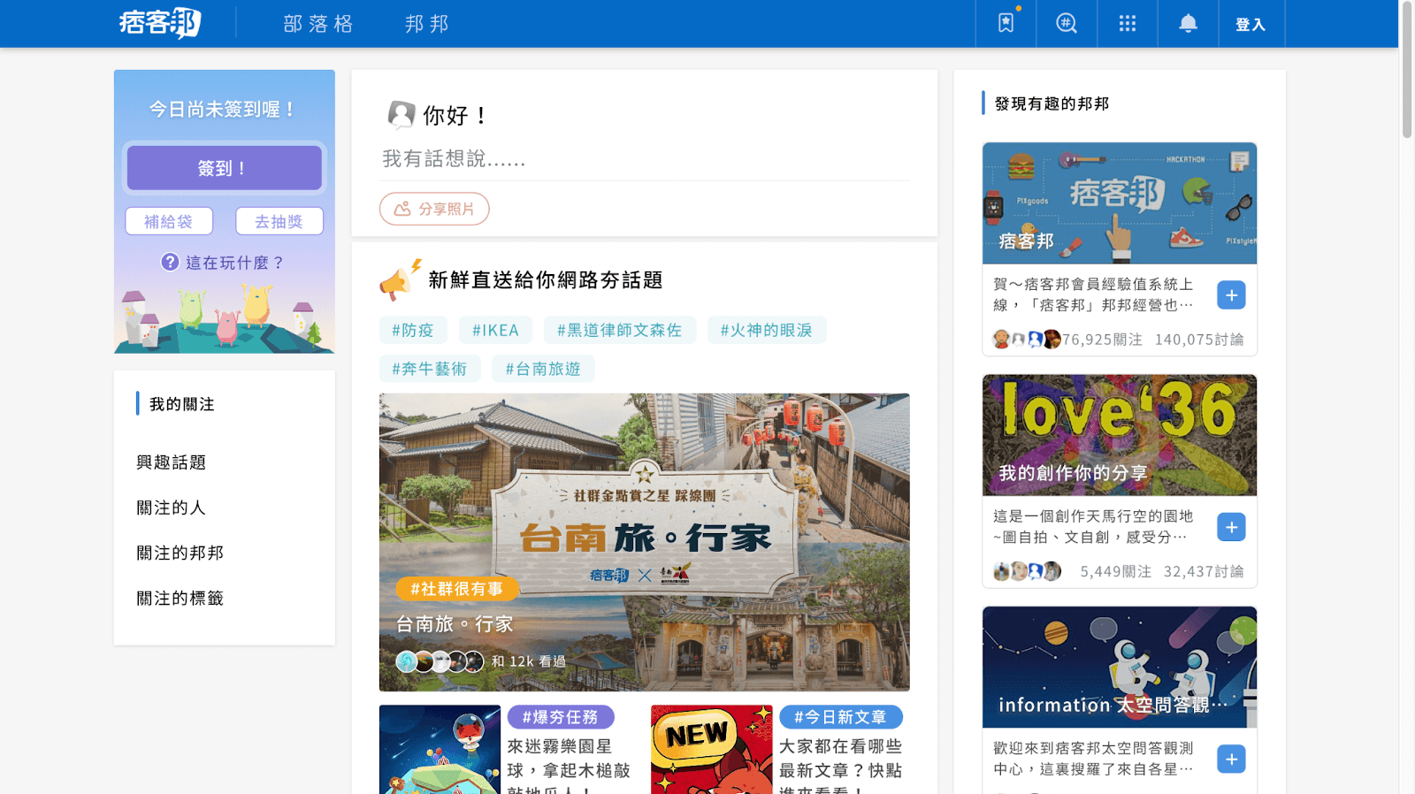Click 76,925關注 count text
1415x794 pixels.
(1103, 340)
